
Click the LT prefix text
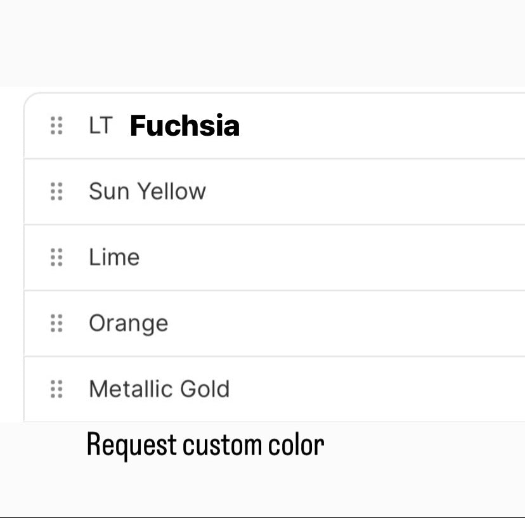(100, 126)
